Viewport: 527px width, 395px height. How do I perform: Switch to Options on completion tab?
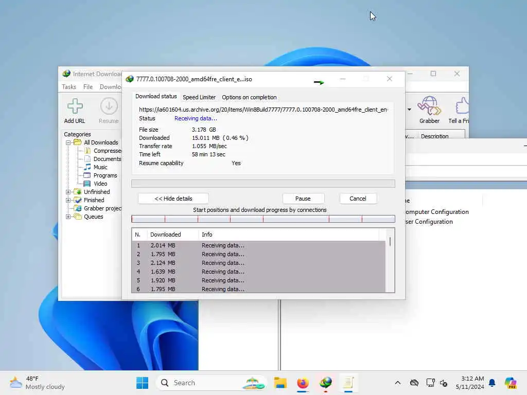click(249, 97)
